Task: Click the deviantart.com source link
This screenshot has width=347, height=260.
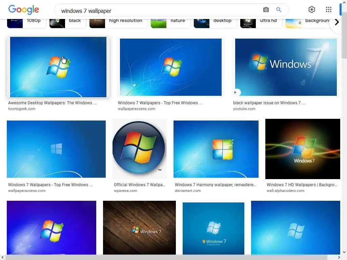Action: [x=188, y=191]
